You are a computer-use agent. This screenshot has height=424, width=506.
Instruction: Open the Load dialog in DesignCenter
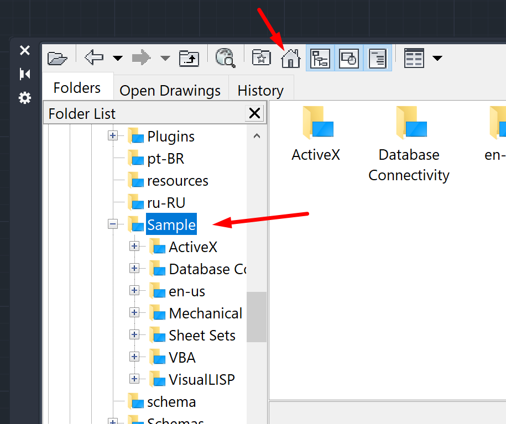57,57
